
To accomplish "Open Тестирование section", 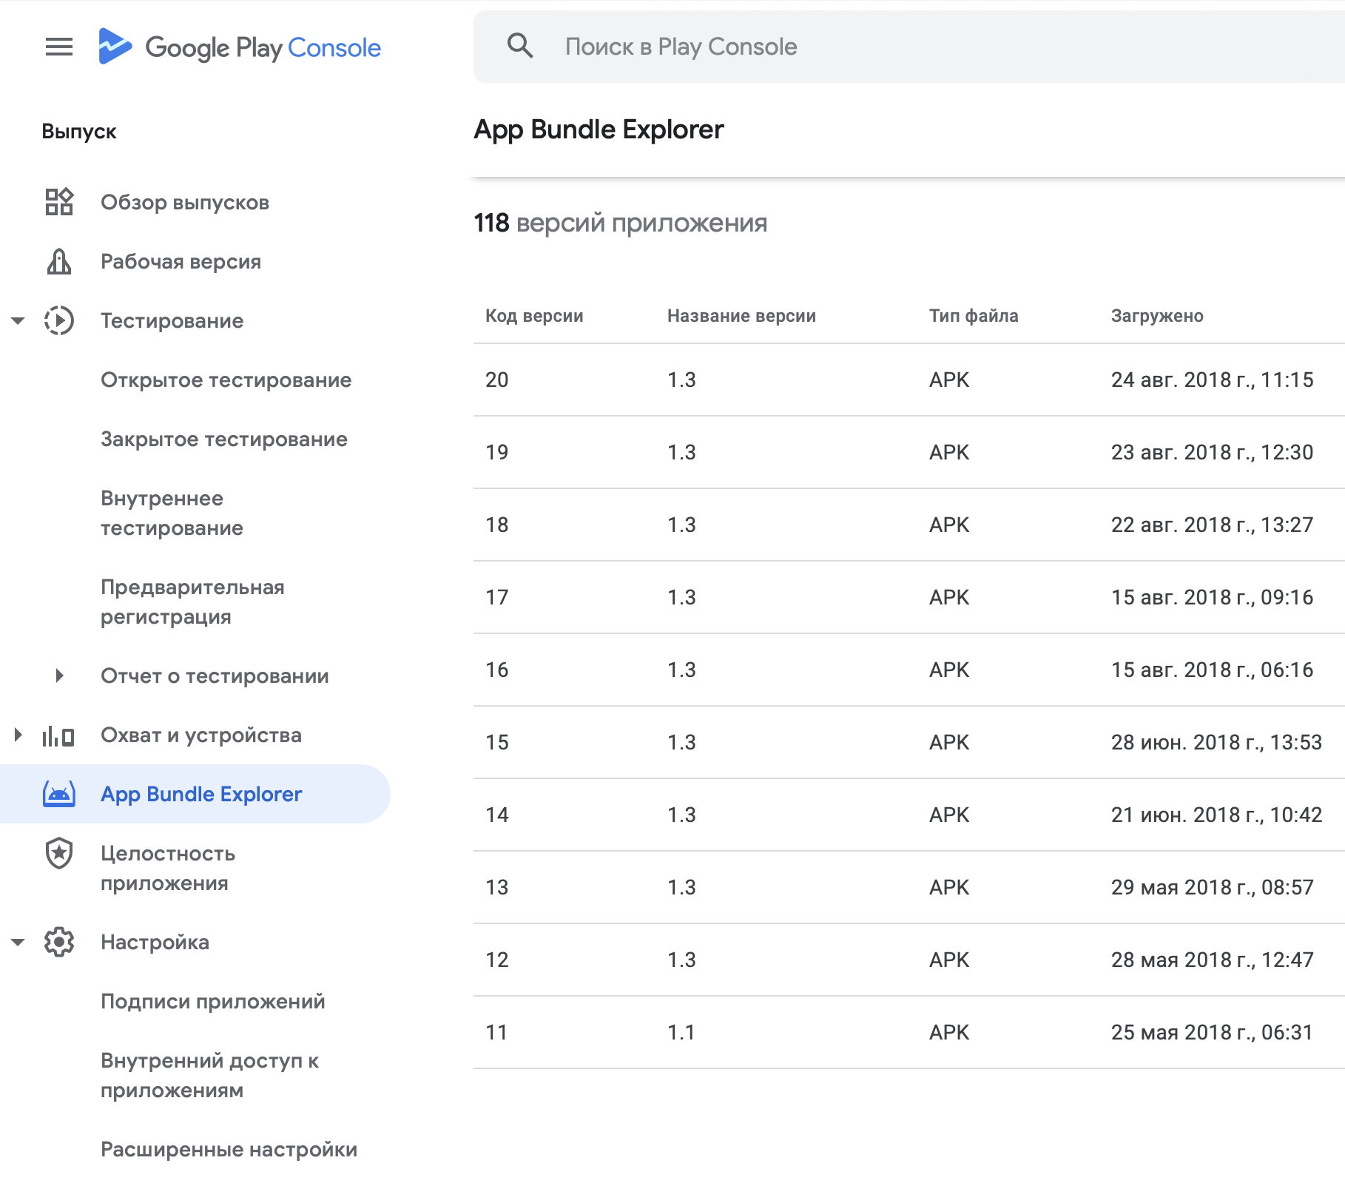I will [x=172, y=320].
